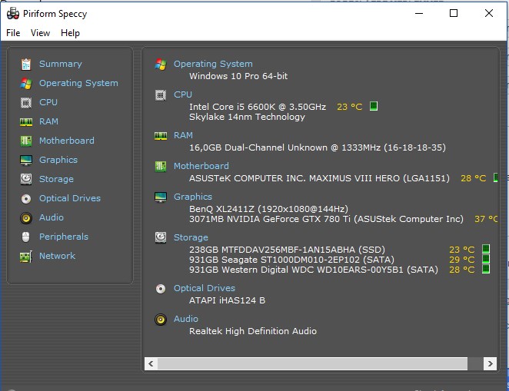The image size is (509, 391).
Task: Go to RAM section in sidebar
Action: 48,121
